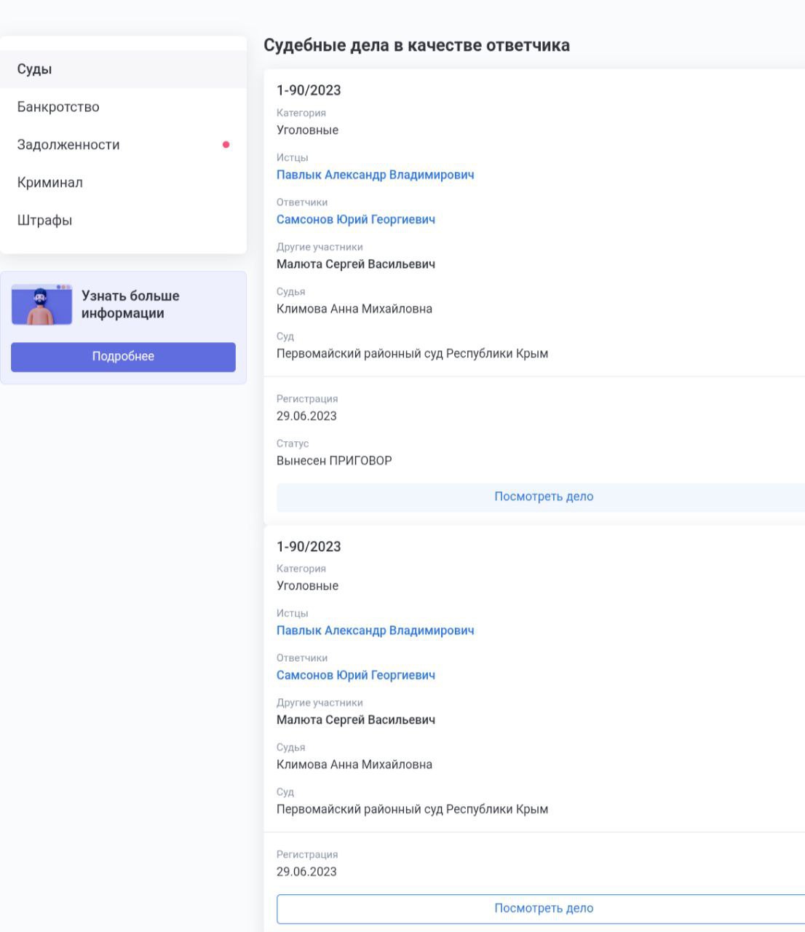Open the Суды section in sidebar
This screenshot has width=805, height=932.
[x=123, y=69]
